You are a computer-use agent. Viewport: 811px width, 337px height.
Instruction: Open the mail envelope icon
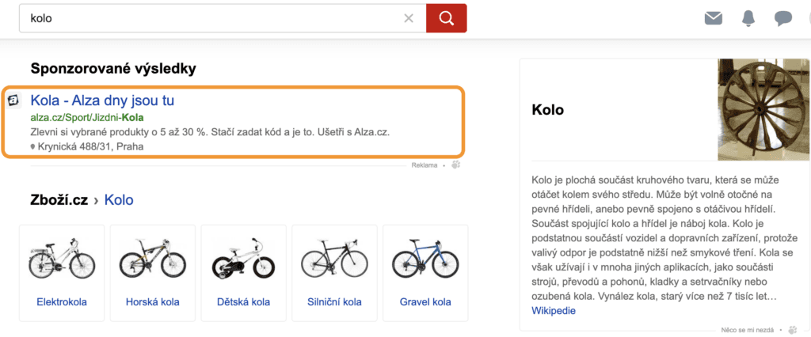tap(714, 18)
